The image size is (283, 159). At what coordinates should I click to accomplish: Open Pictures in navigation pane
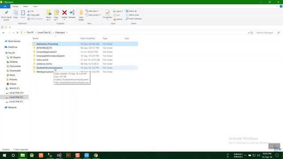(13, 79)
